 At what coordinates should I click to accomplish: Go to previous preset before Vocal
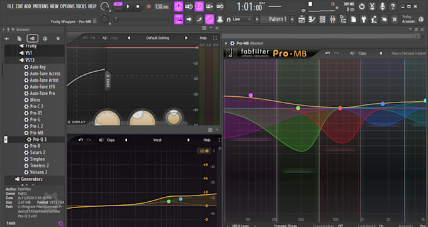coord(126,140)
